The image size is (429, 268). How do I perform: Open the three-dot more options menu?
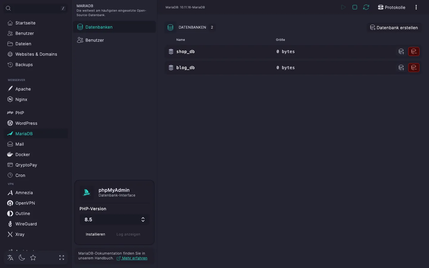(416, 7)
